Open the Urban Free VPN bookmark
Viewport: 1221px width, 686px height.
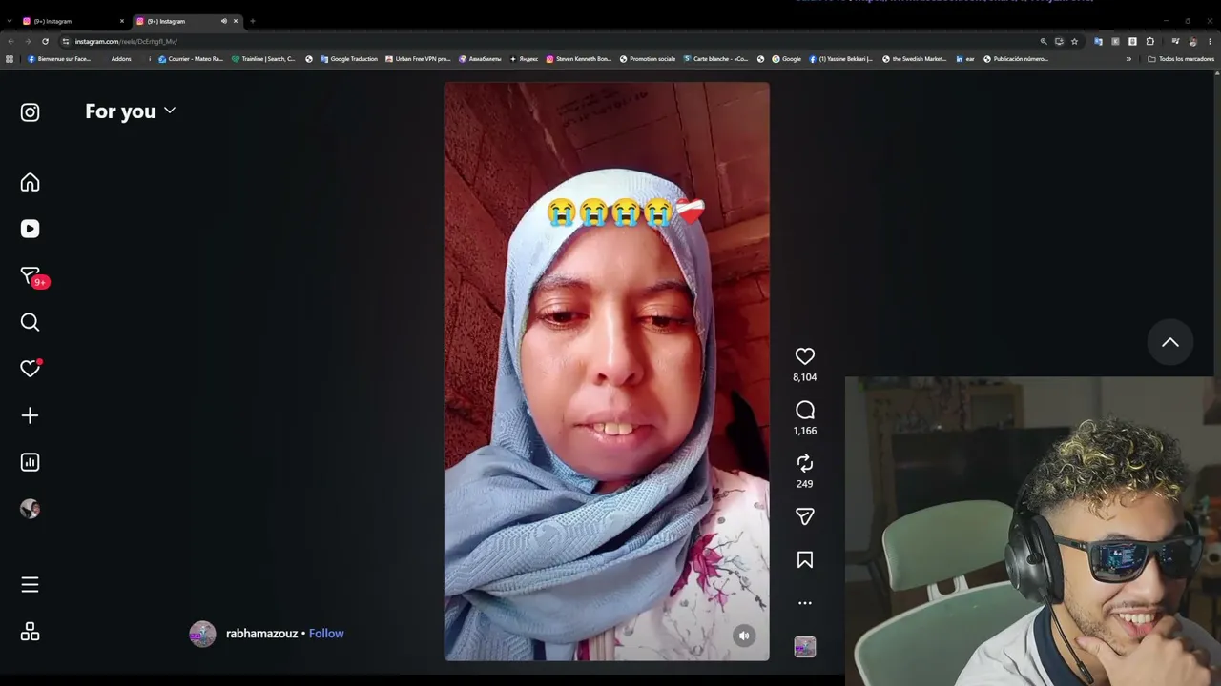[x=418, y=59]
